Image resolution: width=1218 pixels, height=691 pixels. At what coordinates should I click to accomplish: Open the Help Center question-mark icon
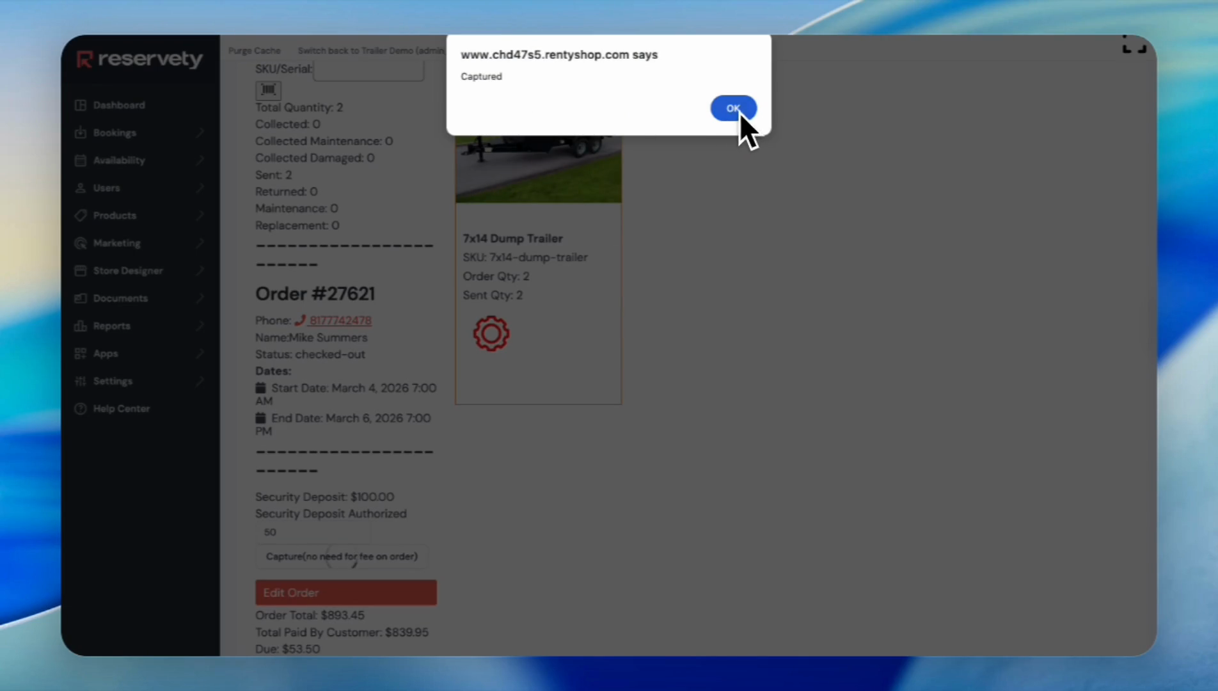[x=81, y=409]
